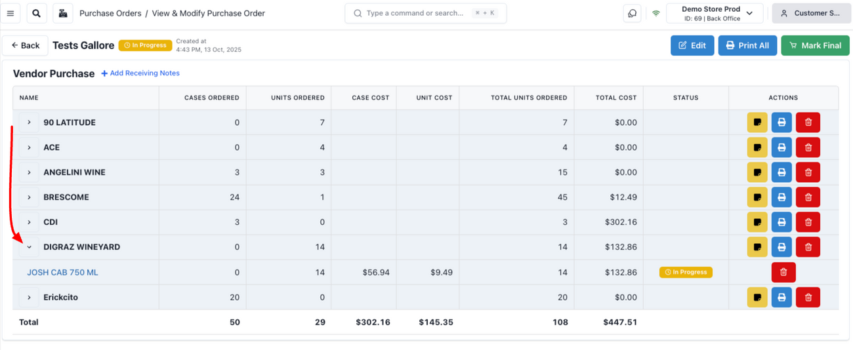
Task: Print the CDI vendor order
Action: coord(781,222)
